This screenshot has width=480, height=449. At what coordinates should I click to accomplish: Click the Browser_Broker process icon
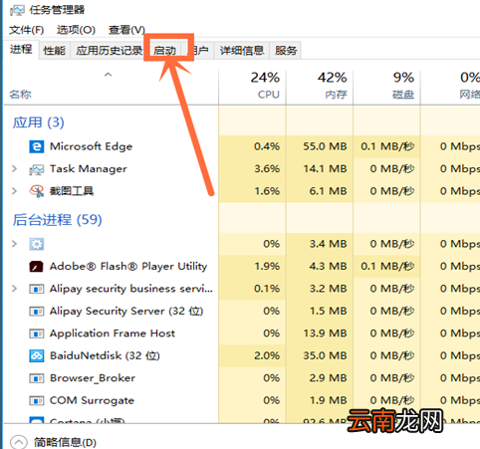[37, 378]
